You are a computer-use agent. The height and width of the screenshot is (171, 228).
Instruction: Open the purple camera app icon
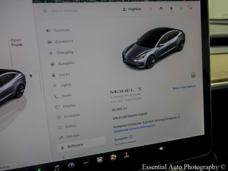pyautogui.click(x=71, y=165)
